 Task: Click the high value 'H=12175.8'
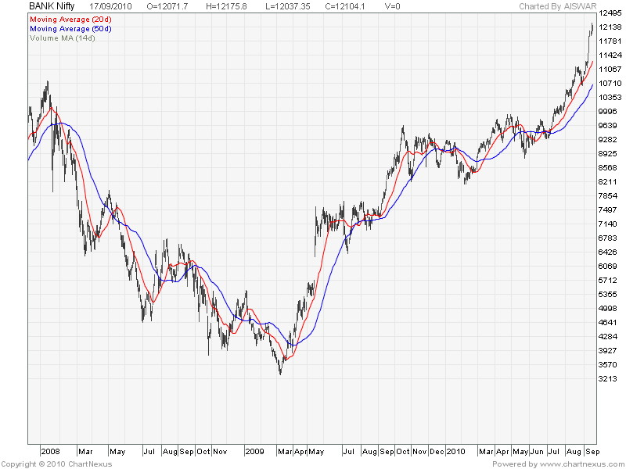[x=226, y=6]
